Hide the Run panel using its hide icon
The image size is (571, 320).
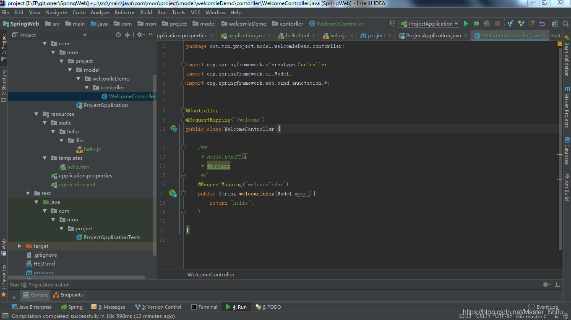[557, 284]
